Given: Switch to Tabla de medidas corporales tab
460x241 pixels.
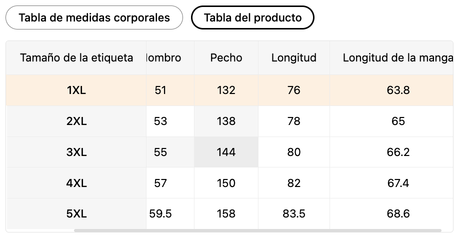Looking at the screenshot, I should point(94,17).
